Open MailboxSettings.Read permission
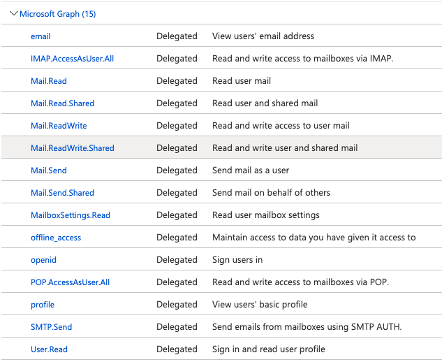The height and width of the screenshot is (362, 442). point(71,215)
